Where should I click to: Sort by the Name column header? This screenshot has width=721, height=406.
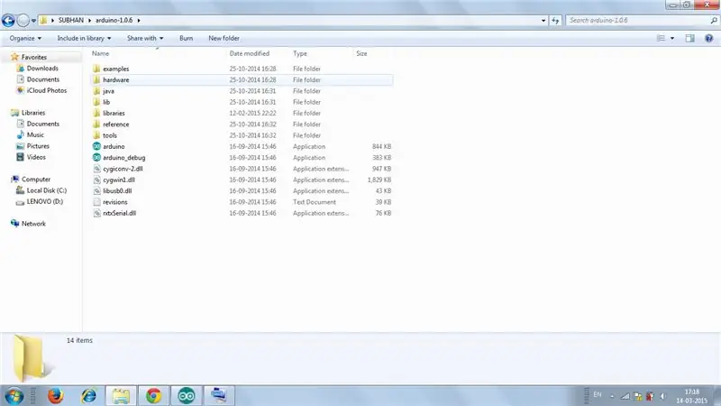point(101,53)
